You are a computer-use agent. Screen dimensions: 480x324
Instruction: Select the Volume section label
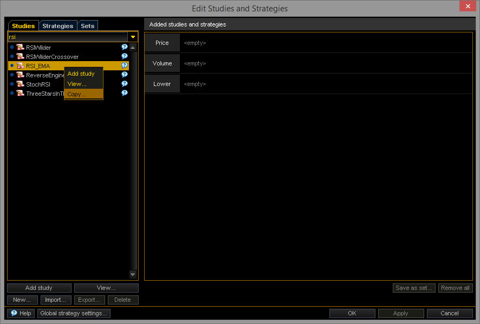coord(162,63)
